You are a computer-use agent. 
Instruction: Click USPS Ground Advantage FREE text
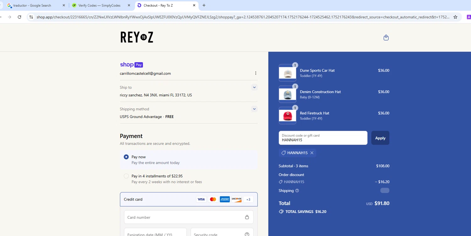pyautogui.click(x=147, y=117)
